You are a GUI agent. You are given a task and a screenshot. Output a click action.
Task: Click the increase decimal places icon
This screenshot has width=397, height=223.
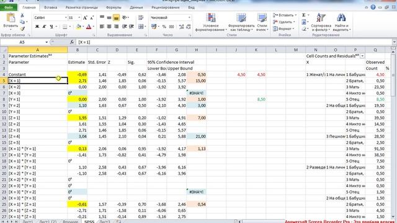pyautogui.click(x=181, y=27)
